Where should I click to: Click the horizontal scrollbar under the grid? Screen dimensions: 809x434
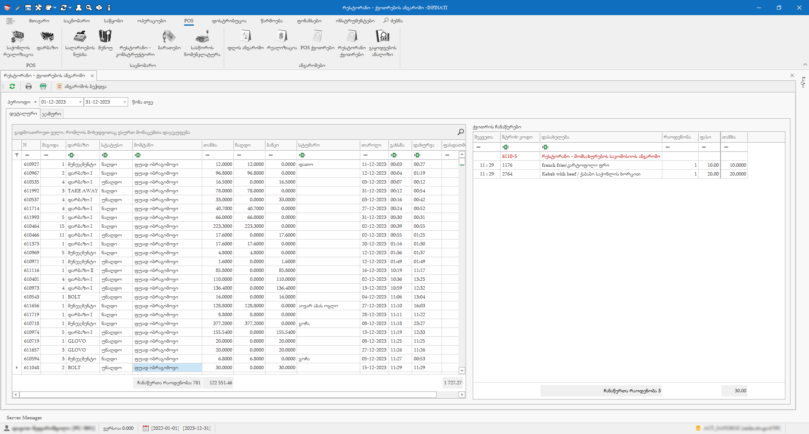[x=228, y=395]
